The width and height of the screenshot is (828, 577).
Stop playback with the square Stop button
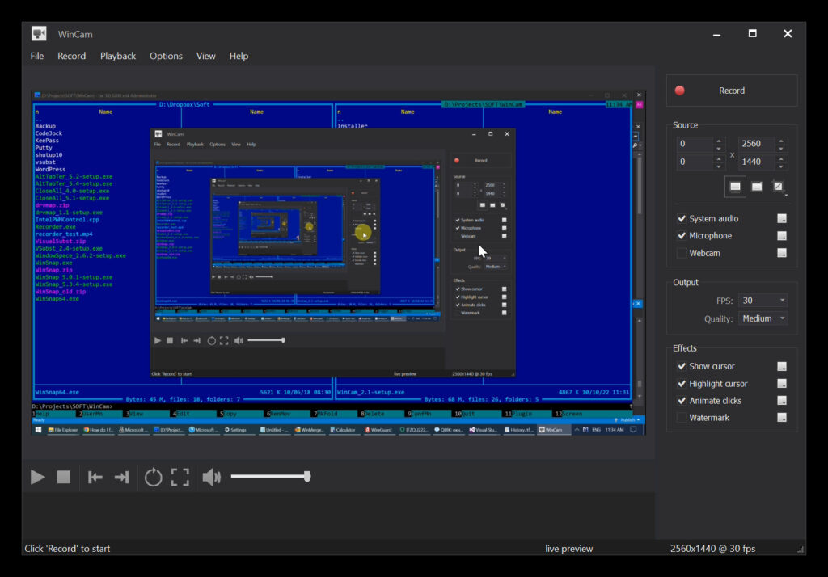[63, 478]
